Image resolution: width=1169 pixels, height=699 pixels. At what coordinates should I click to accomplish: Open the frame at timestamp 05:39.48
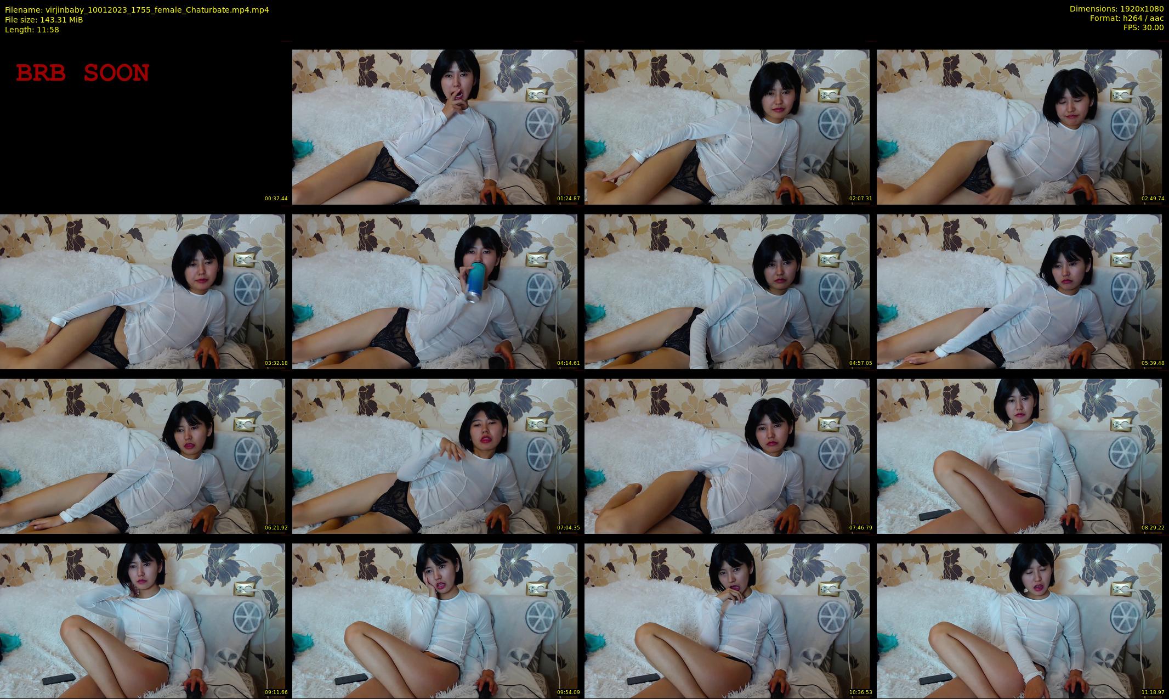pos(1019,291)
